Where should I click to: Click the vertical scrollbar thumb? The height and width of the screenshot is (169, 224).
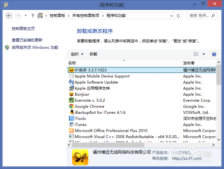[x=219, y=75]
